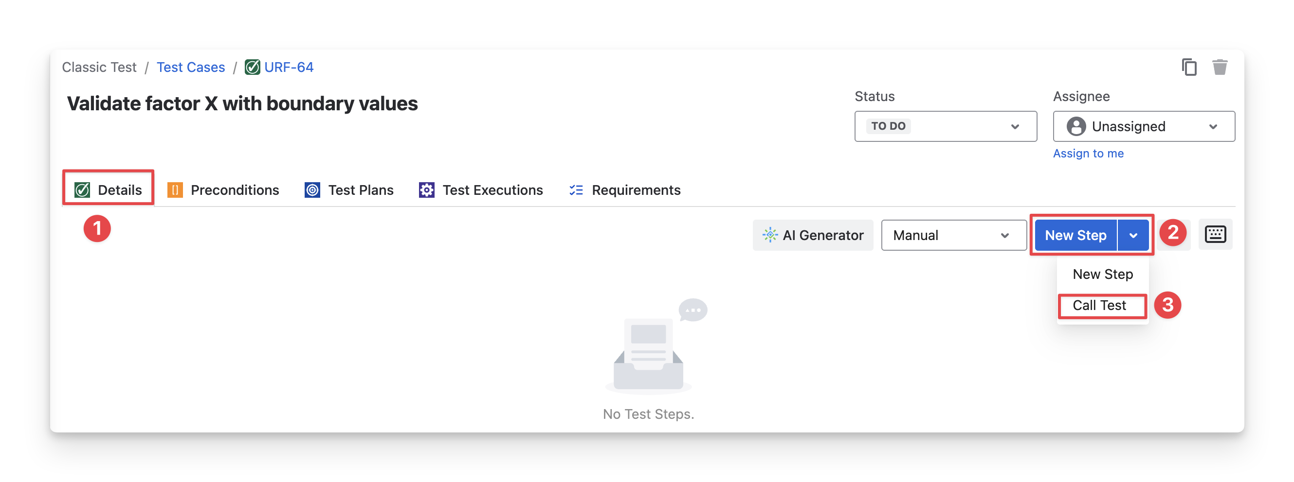Choose New Step menu option
Screen dimensions: 1294x482
(x=1102, y=275)
